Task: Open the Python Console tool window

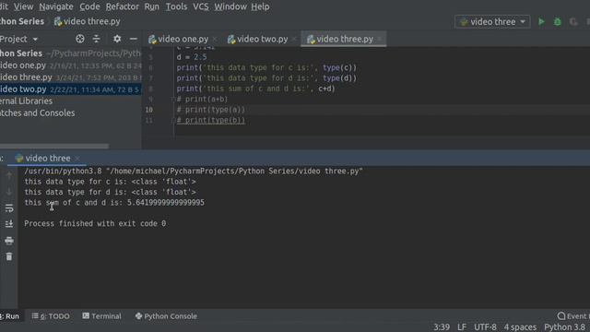Action: (x=166, y=316)
